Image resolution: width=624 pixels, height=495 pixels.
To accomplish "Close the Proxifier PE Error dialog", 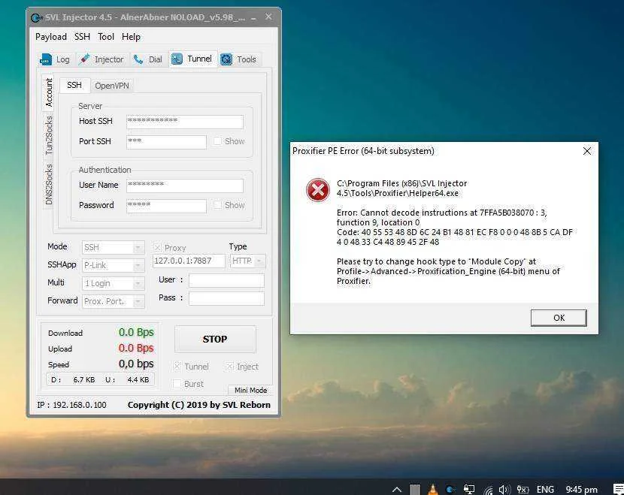I will point(586,151).
